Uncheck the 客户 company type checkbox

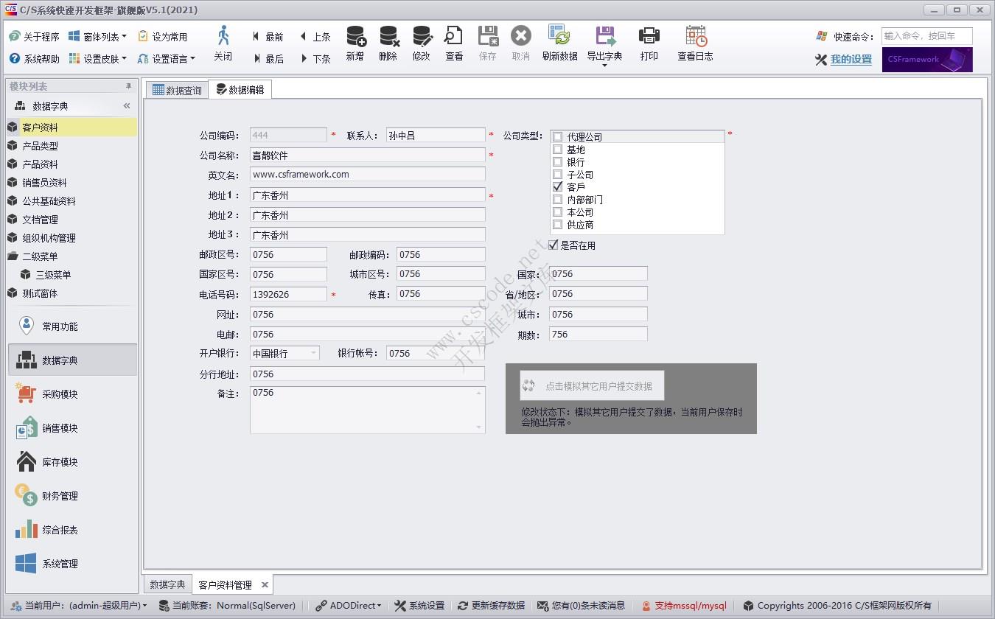[557, 186]
